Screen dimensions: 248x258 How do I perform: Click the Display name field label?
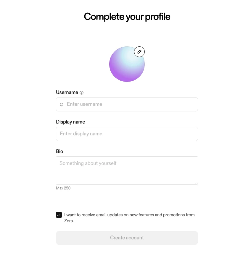[70, 122]
